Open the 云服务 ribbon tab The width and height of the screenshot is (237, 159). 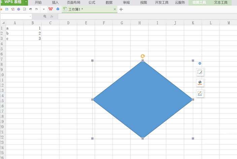click(x=180, y=2)
